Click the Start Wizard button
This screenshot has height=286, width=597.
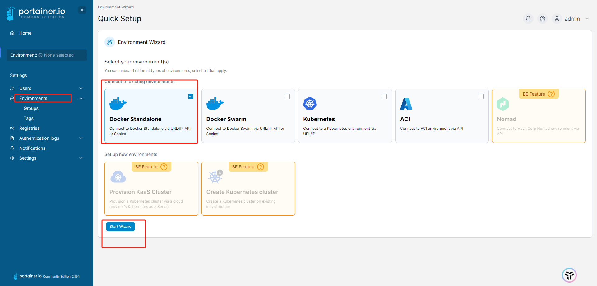pos(120,227)
